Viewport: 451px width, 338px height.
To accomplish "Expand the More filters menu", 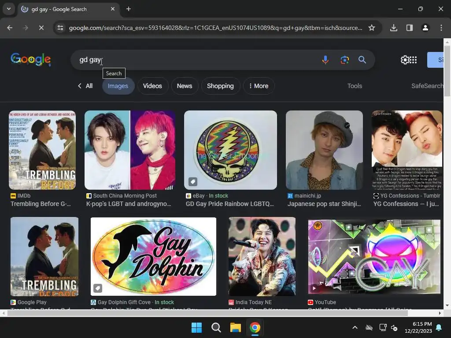I will [259, 86].
